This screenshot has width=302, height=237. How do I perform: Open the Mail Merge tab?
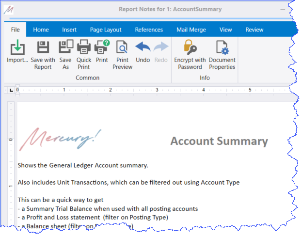tap(191, 30)
